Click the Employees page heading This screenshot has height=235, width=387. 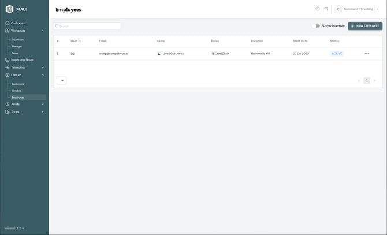[x=68, y=9]
